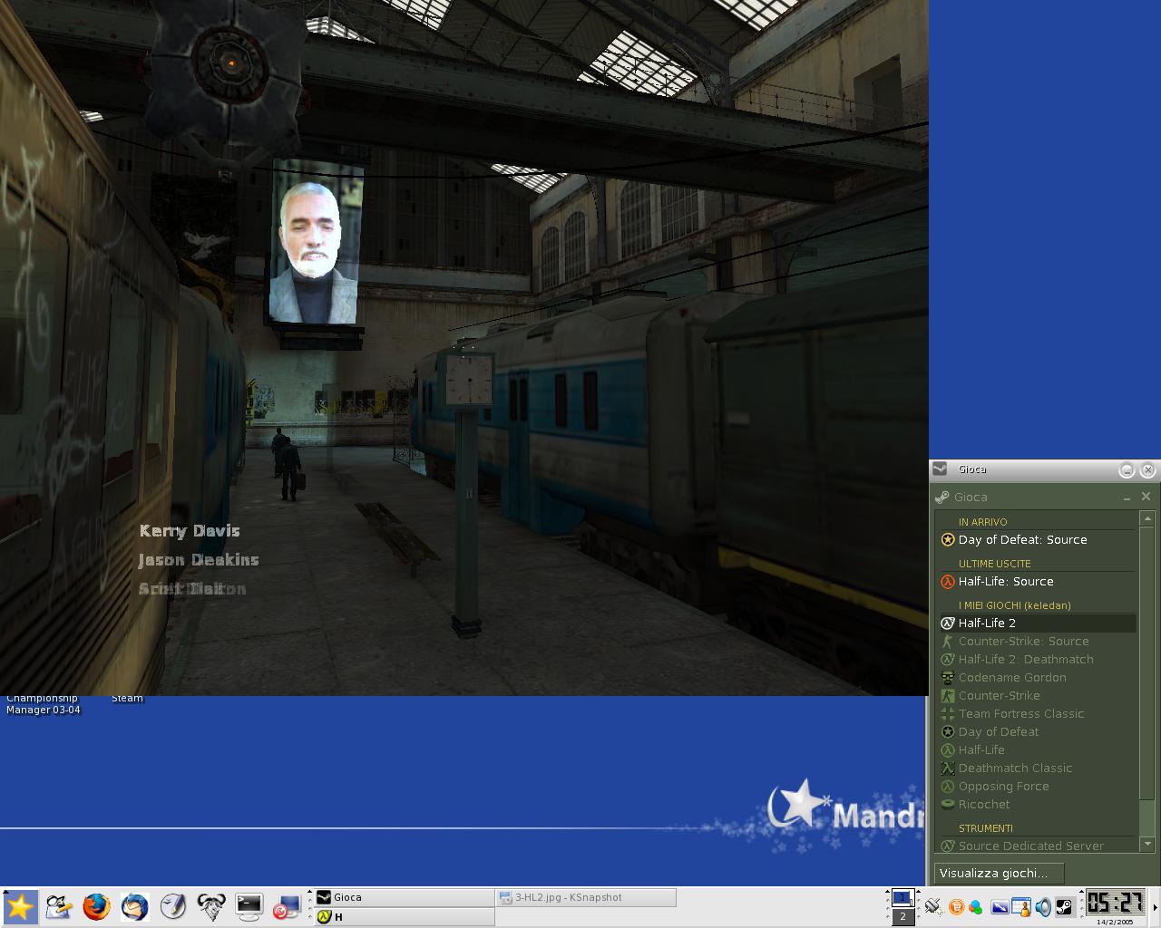Click the Counter-Strike game icon
The height and width of the screenshot is (928, 1161).
click(x=948, y=695)
